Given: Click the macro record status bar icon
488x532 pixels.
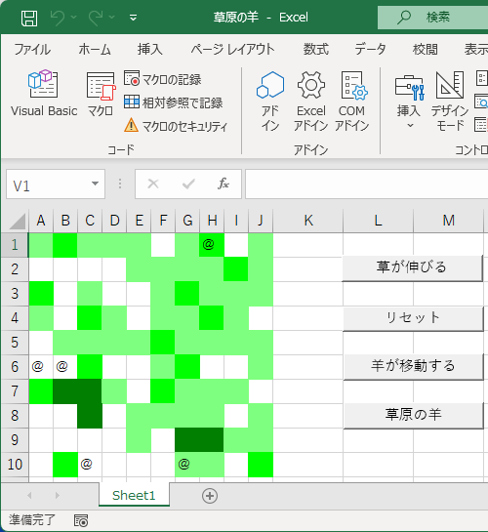Looking at the screenshot, I should (81, 520).
